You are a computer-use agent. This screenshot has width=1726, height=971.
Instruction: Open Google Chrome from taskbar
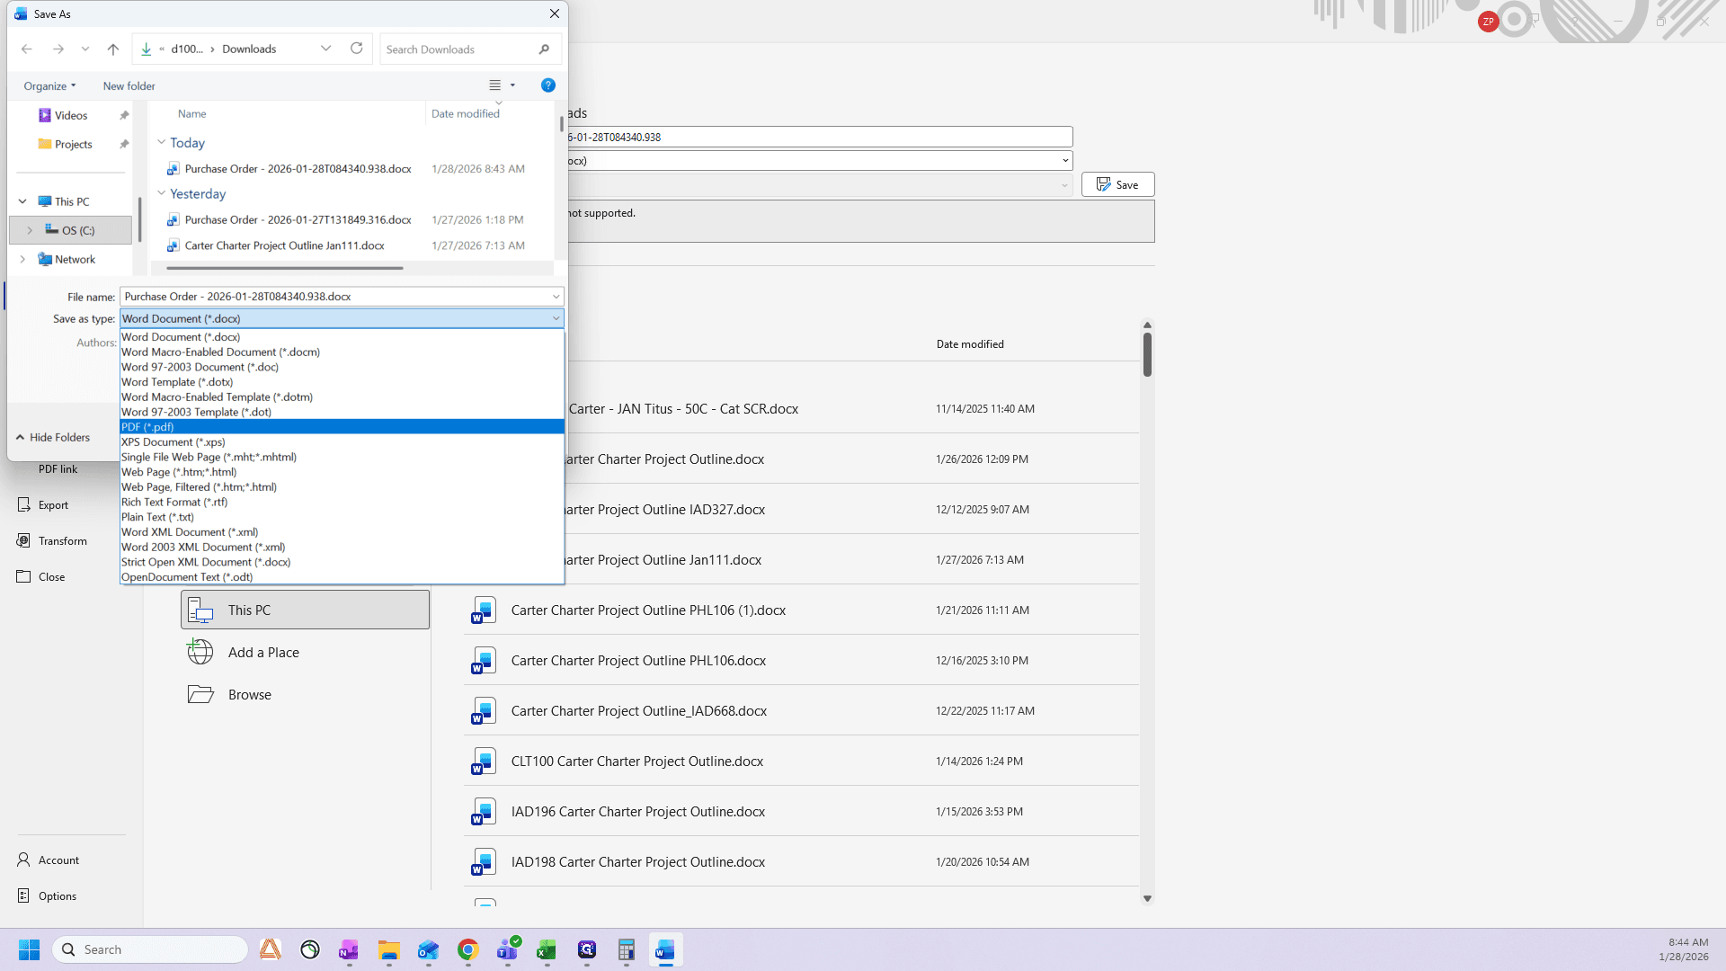coord(467,949)
